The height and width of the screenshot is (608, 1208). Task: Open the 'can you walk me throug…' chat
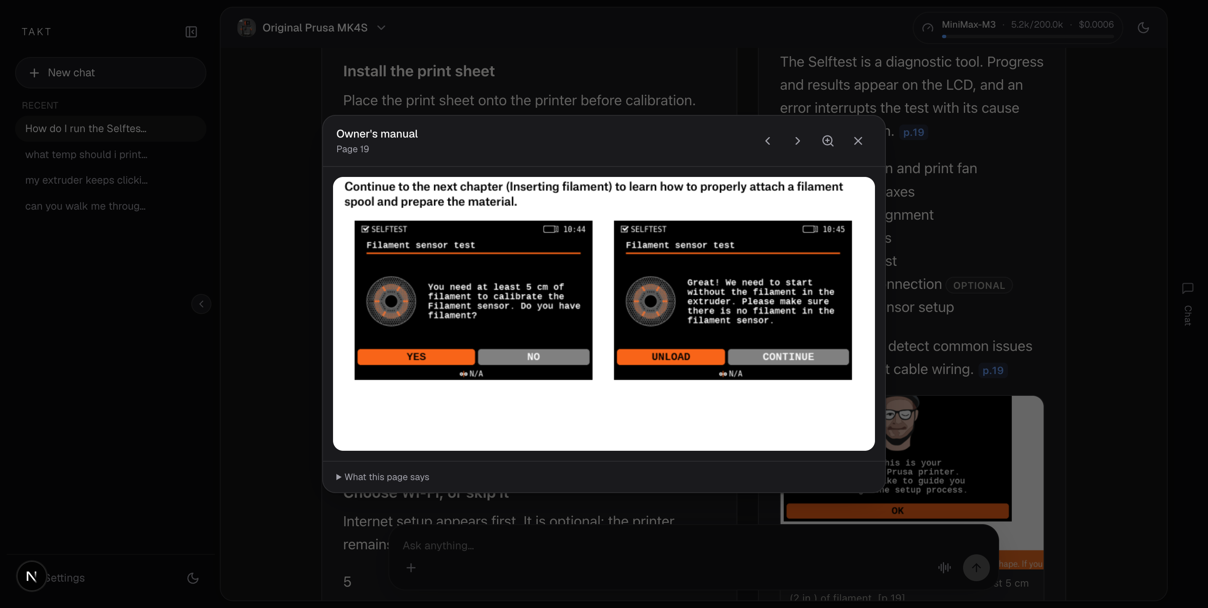click(x=111, y=206)
